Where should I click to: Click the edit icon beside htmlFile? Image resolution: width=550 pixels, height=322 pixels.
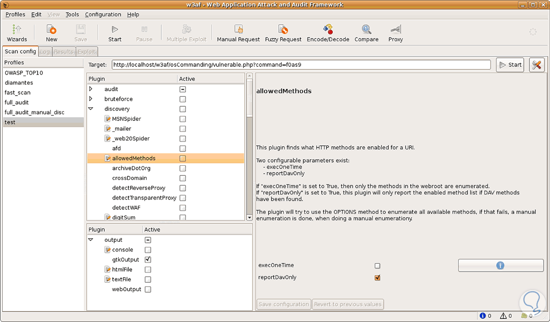tap(108, 269)
